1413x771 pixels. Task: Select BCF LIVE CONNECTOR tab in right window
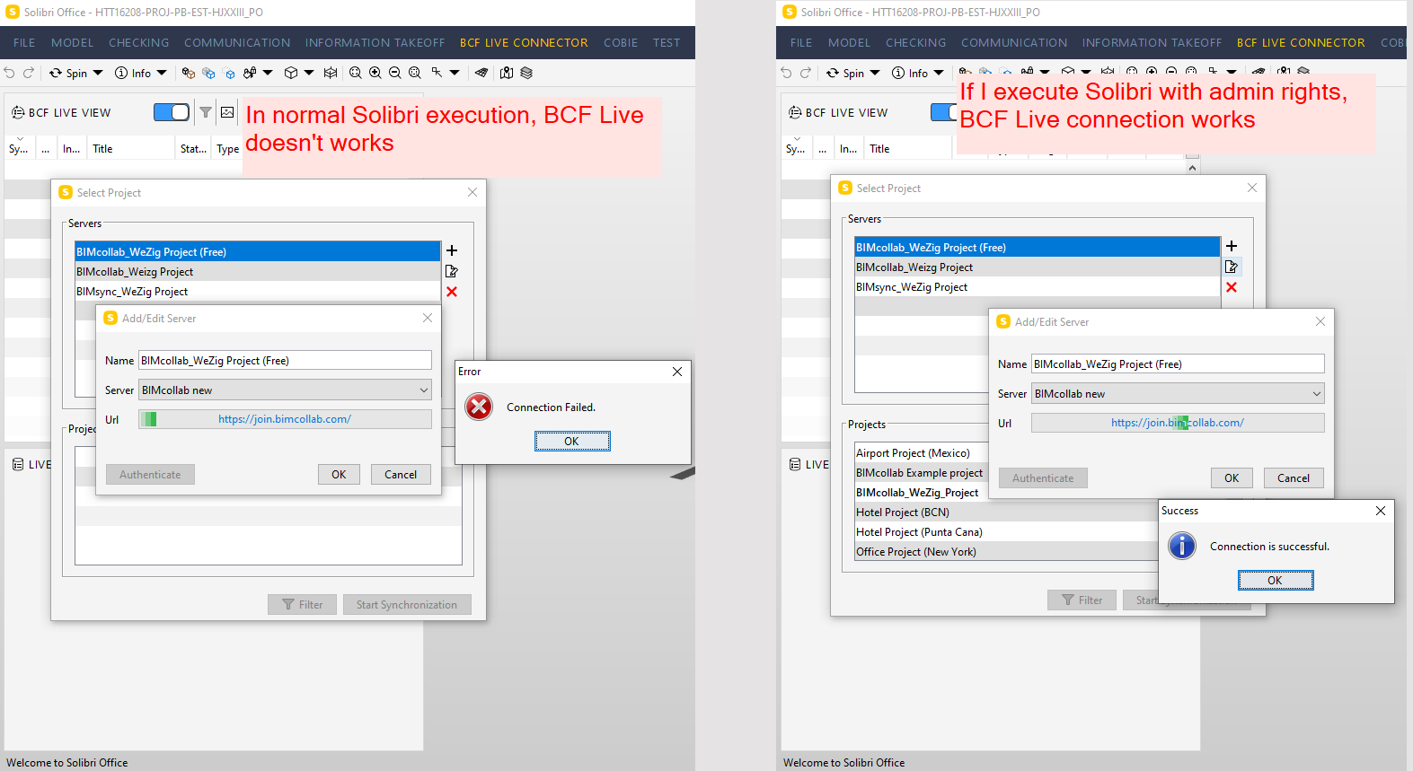(x=1301, y=42)
